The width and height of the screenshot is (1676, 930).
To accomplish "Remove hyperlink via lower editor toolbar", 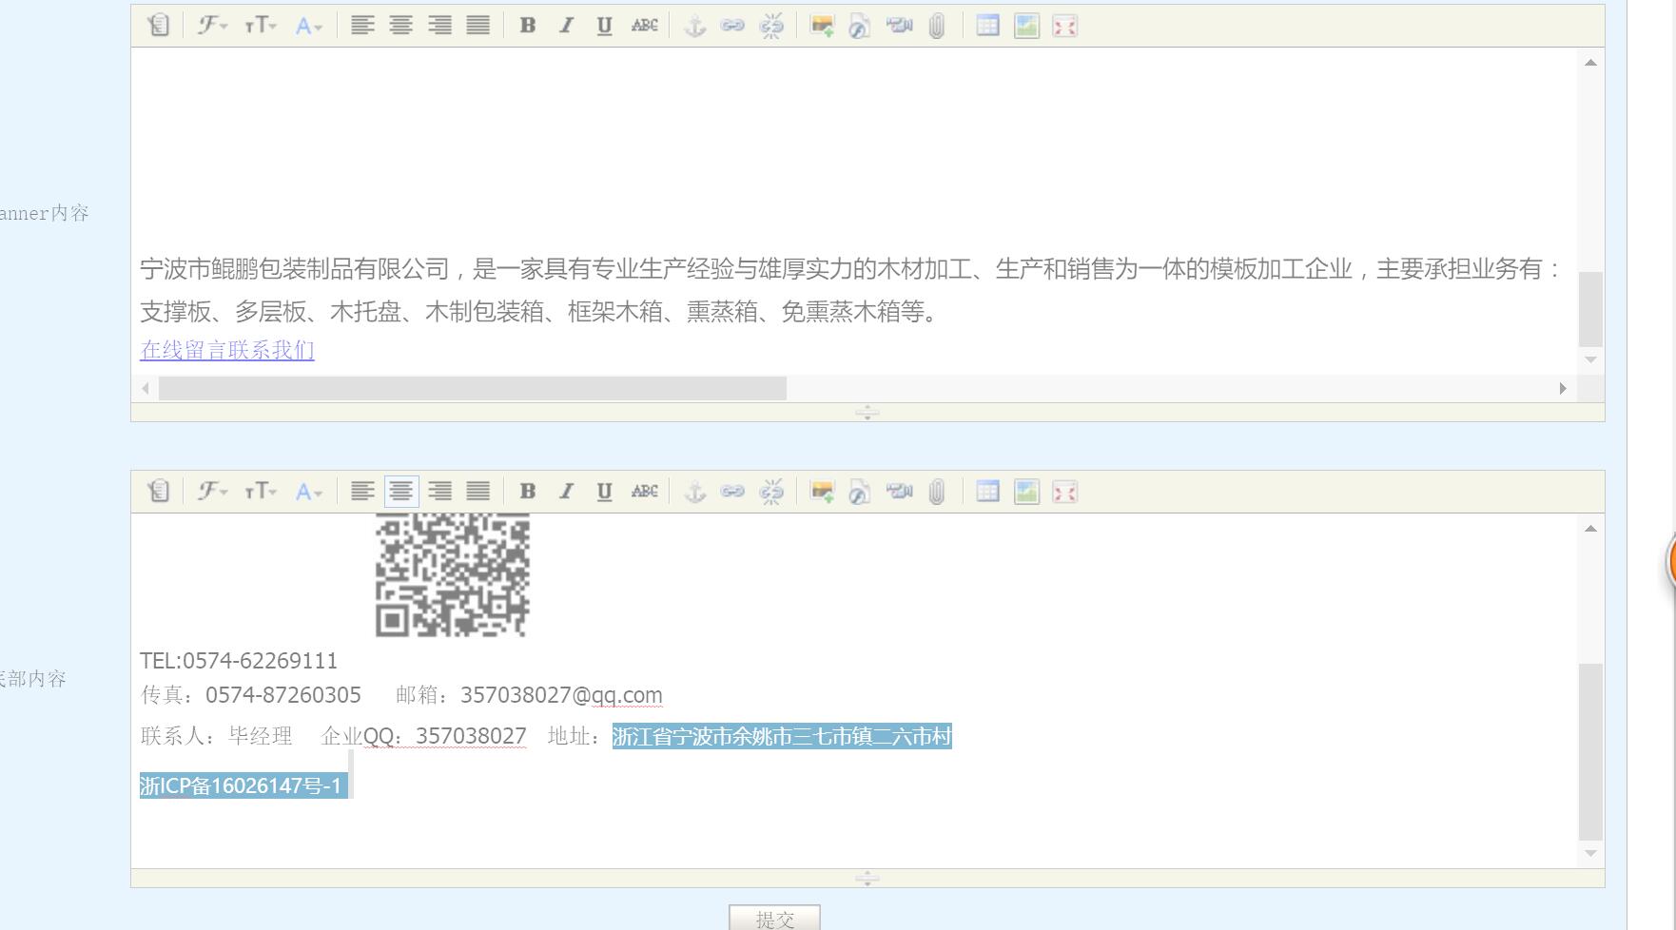I will (771, 492).
